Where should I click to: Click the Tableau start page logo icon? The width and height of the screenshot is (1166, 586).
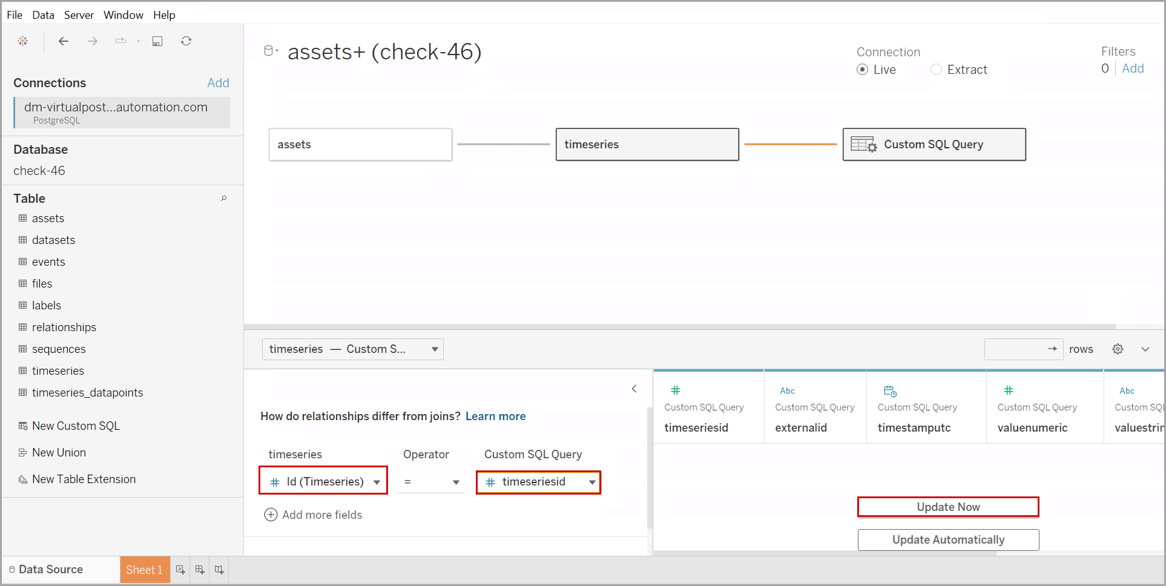pos(23,41)
